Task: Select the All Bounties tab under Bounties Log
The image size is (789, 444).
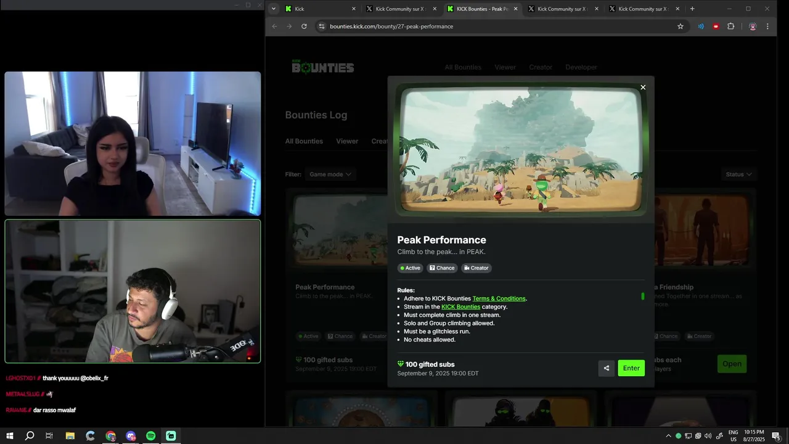Action: tap(304, 141)
